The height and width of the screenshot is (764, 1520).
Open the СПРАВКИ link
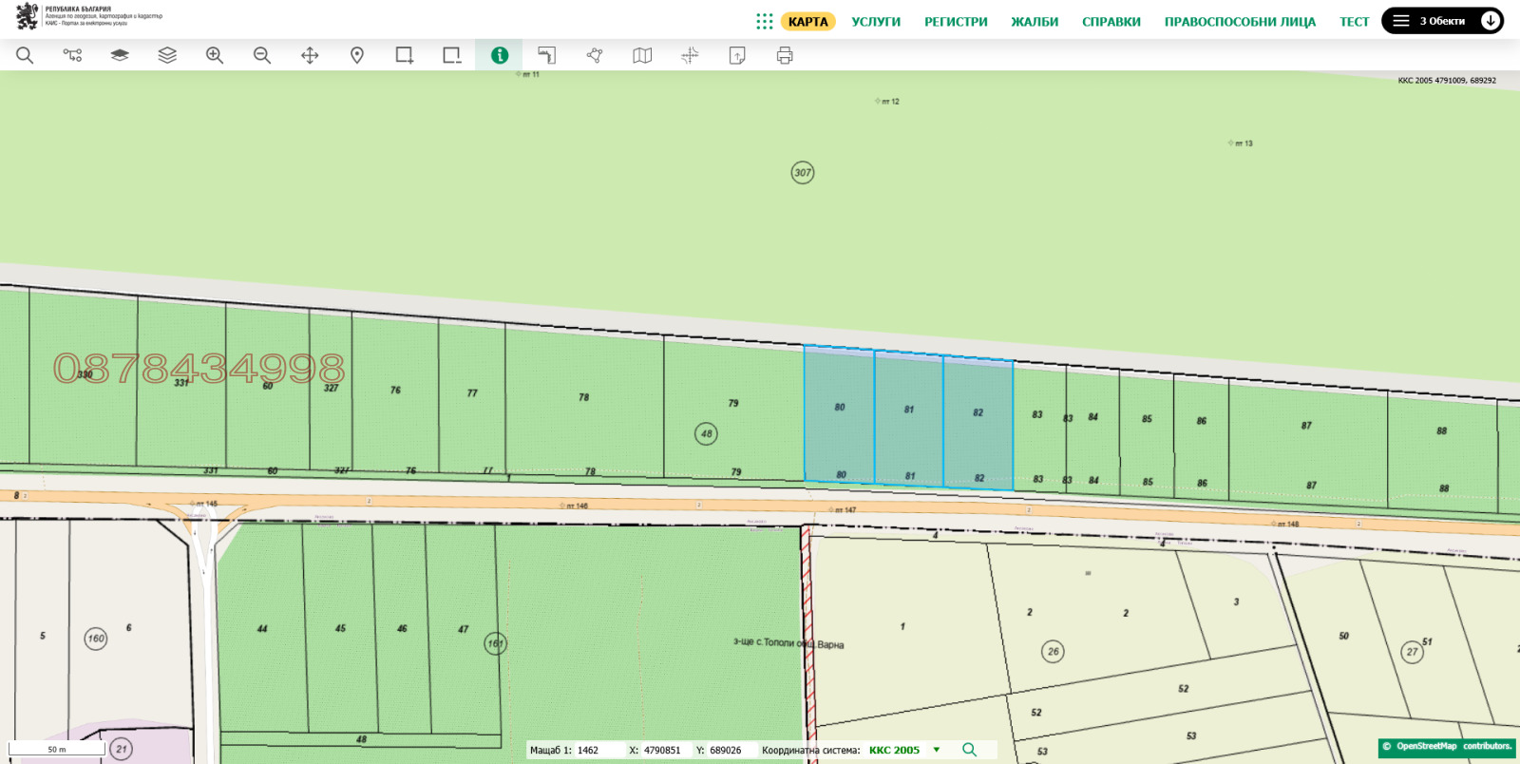[x=1111, y=22]
